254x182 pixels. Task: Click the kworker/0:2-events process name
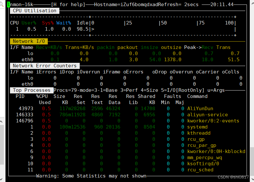[213, 121]
